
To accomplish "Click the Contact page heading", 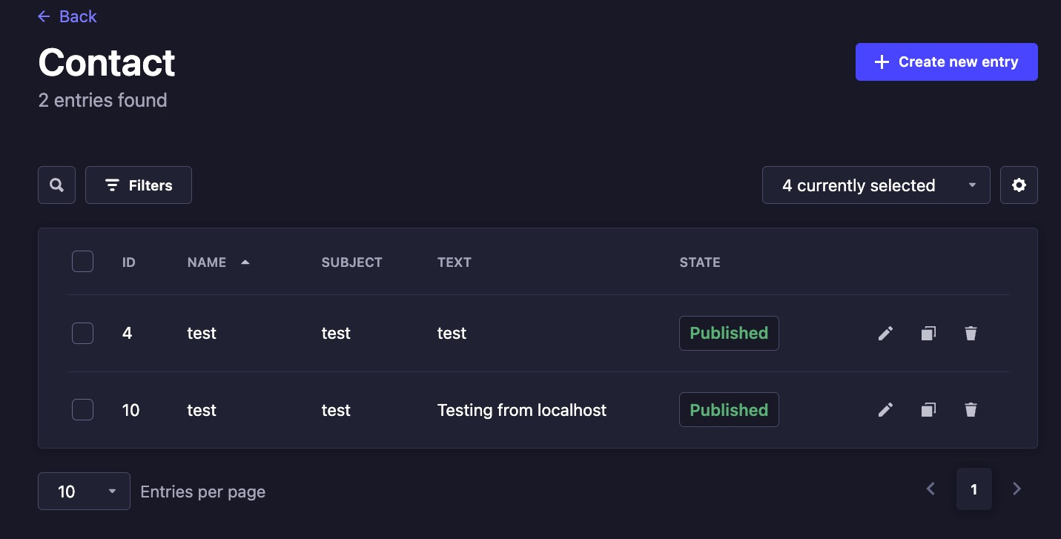I will point(107,62).
